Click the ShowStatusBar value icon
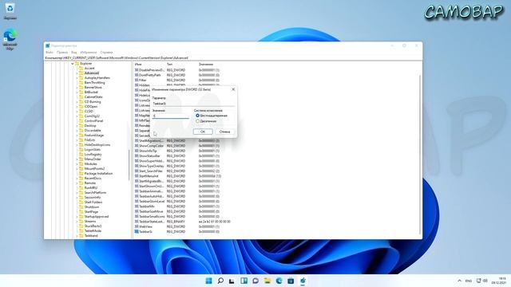511x287 pixels. [137, 156]
